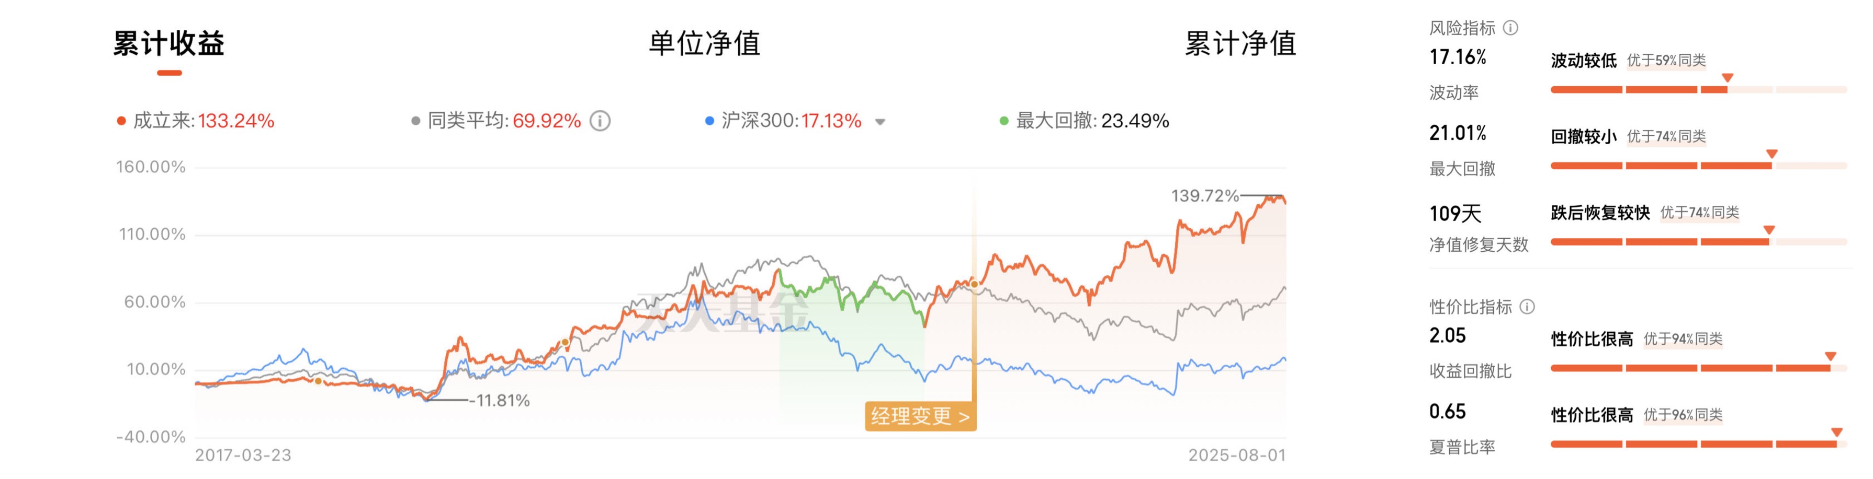1873x479 pixels.
Task: Open info icon beside 风险指标
Action: point(1510,28)
